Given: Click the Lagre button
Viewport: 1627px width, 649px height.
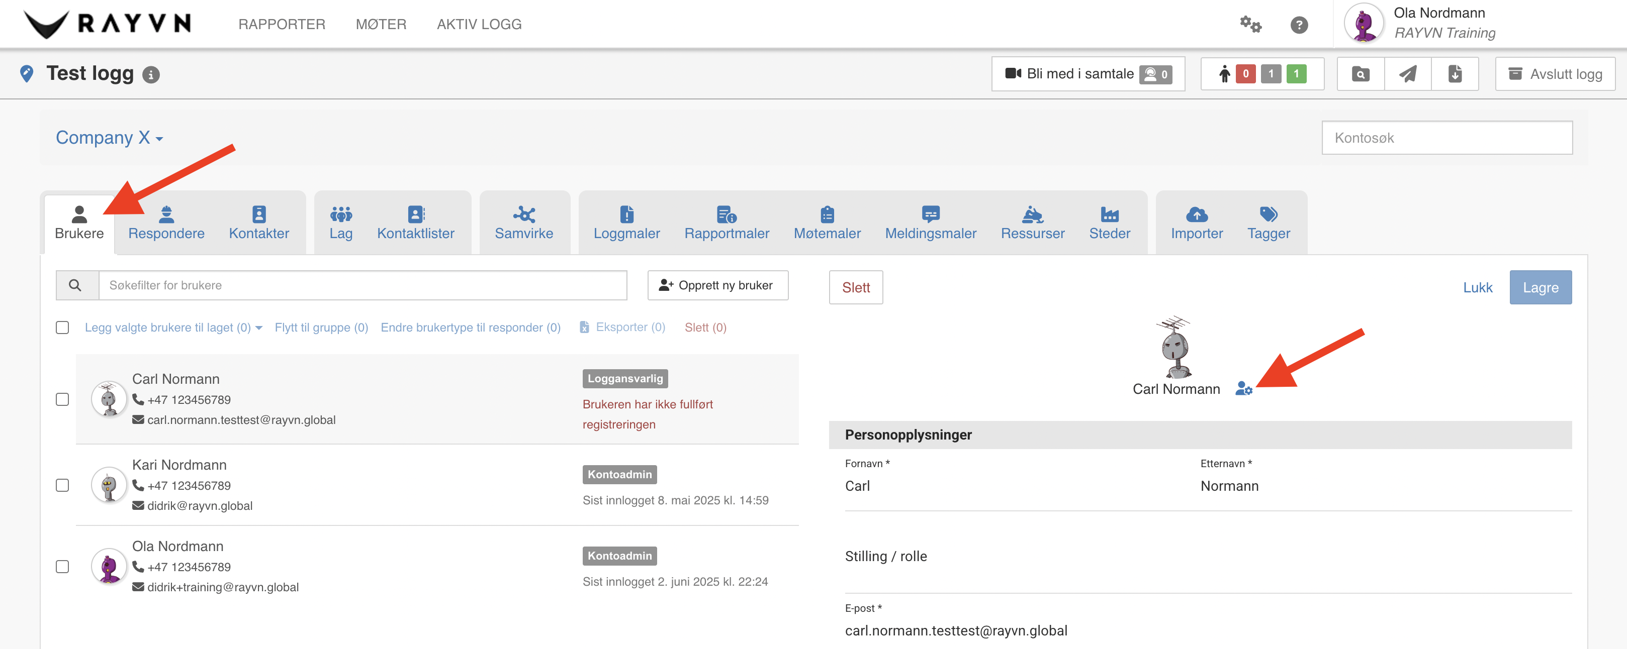Looking at the screenshot, I should point(1541,287).
